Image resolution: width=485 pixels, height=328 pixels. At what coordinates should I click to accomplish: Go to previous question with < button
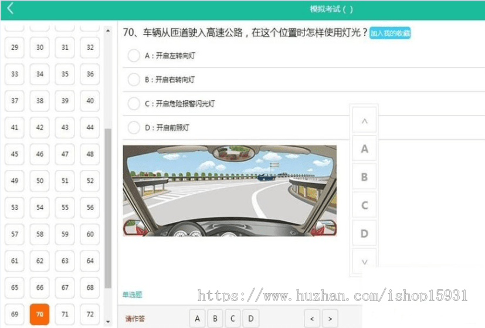[312, 319]
